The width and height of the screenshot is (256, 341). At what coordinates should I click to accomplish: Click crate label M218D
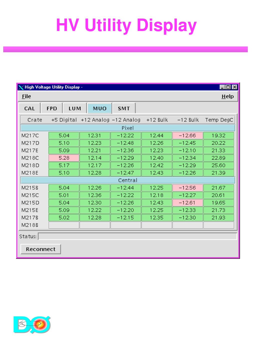click(x=30, y=165)
